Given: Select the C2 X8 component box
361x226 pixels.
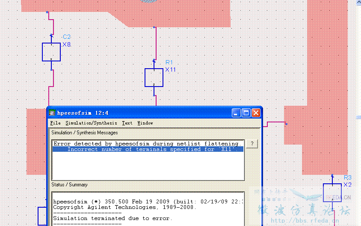Looking at the screenshot, I should [51, 52].
